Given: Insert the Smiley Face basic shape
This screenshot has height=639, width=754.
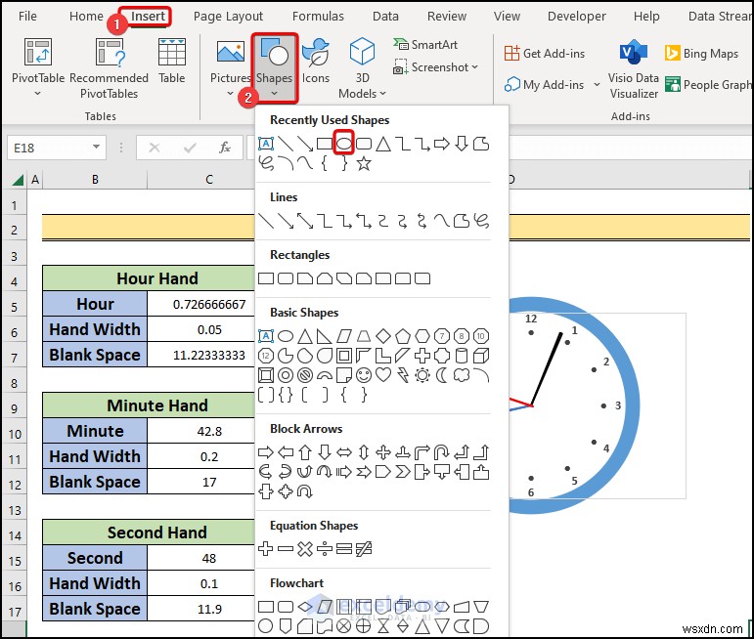Looking at the screenshot, I should 364,375.
